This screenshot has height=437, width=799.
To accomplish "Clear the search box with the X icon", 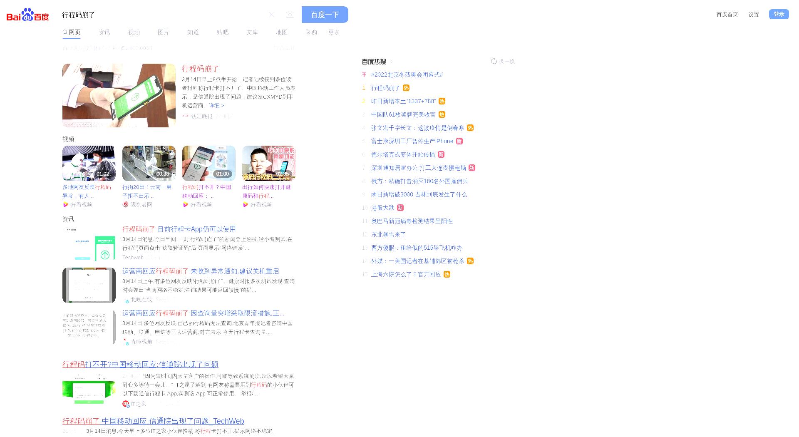I will click(x=272, y=15).
